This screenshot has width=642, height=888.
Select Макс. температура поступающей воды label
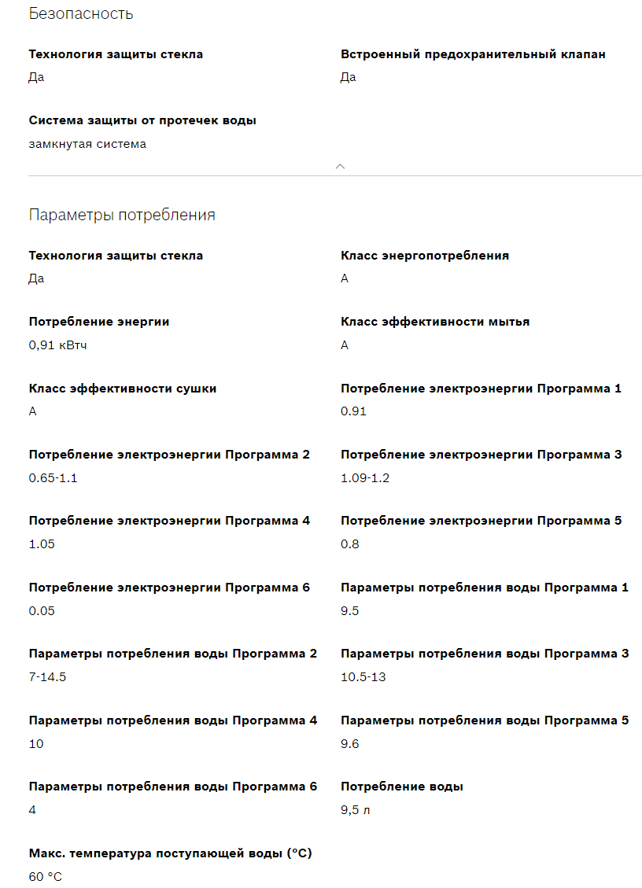(x=171, y=853)
